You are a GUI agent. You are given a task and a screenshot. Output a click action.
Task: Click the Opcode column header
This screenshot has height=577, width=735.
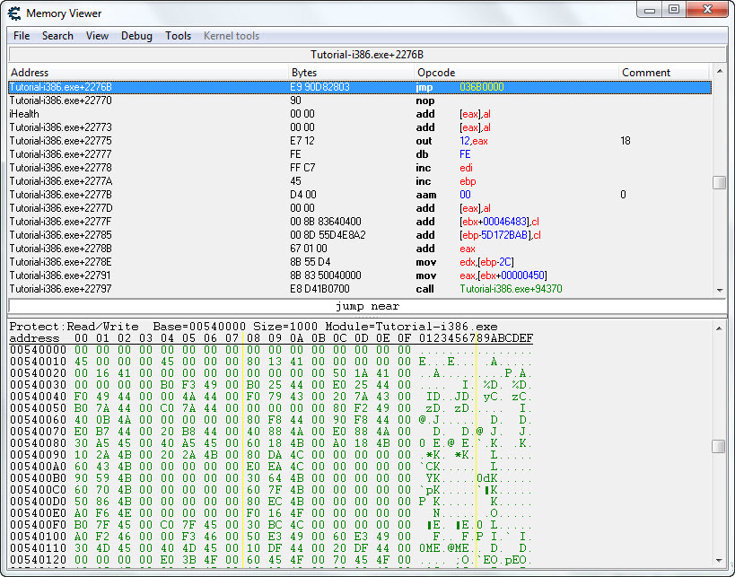tap(516, 73)
